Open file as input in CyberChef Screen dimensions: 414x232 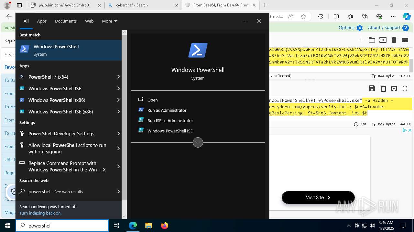click(x=383, y=40)
